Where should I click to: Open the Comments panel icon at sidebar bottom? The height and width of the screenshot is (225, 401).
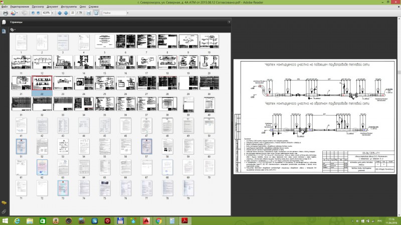pyautogui.click(x=4, y=203)
